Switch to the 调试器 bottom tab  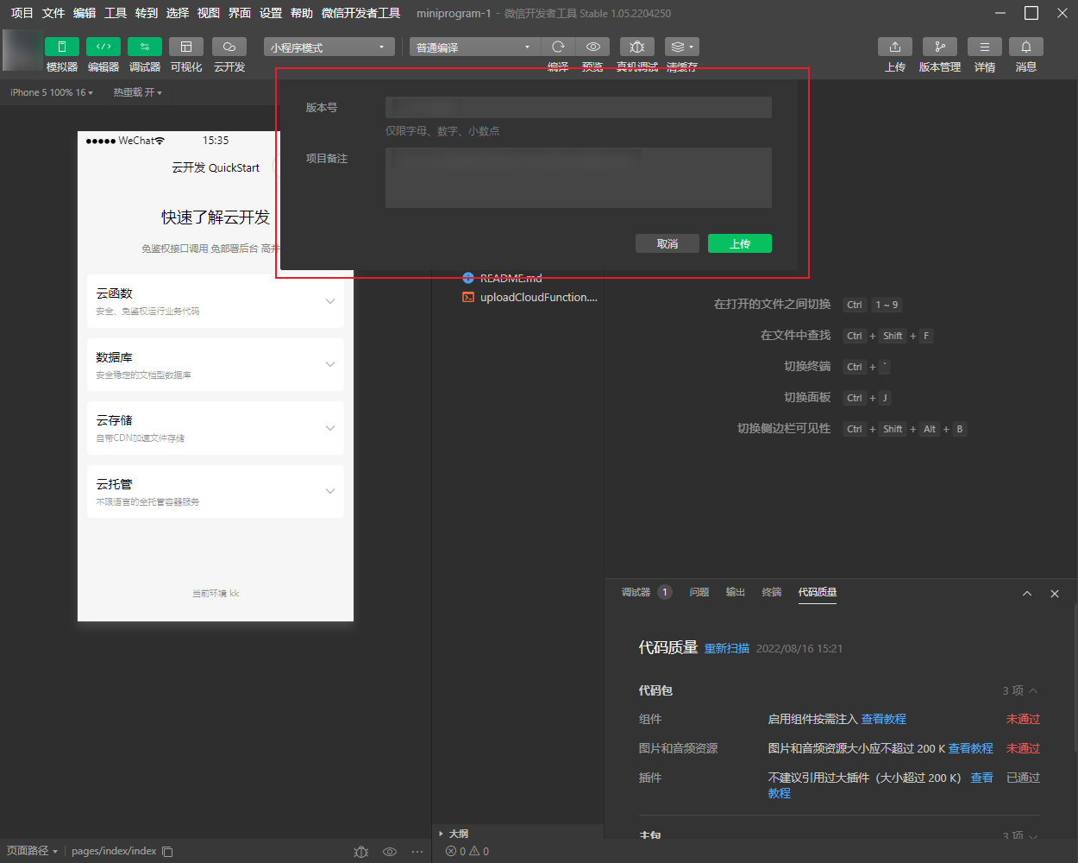636,592
